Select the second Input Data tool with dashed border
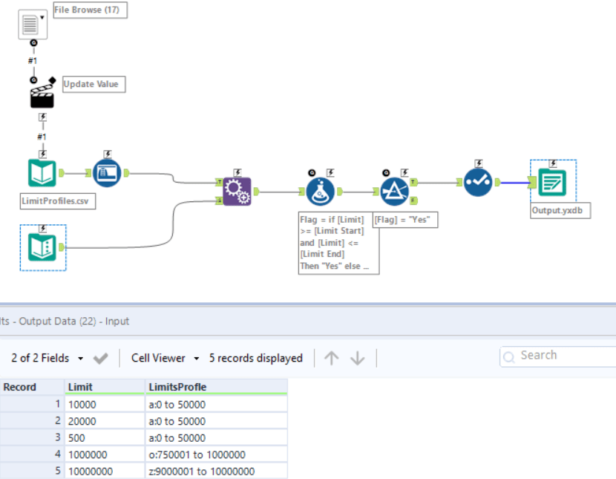The image size is (616, 479). [43, 248]
